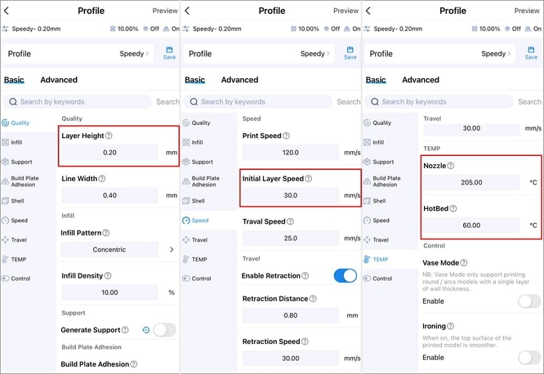Image resolution: width=544 pixels, height=374 pixels.
Task: Click the Retraction Distance value field
Action: click(290, 315)
